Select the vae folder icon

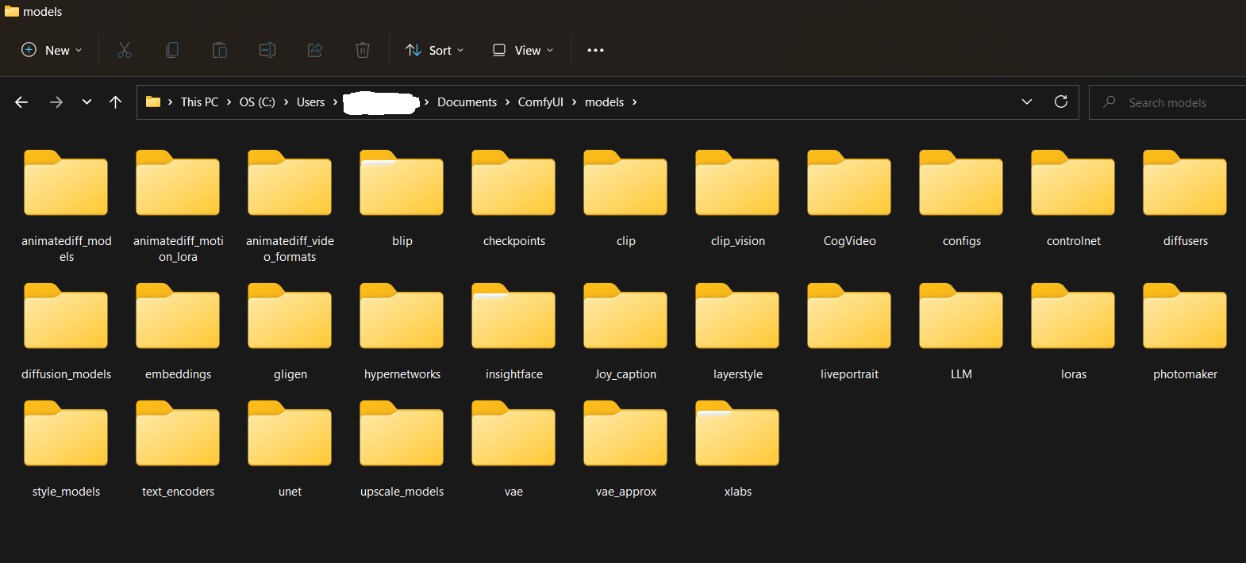coord(513,433)
